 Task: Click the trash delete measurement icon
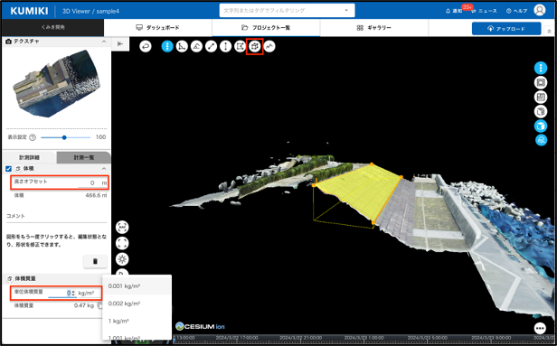click(x=95, y=261)
